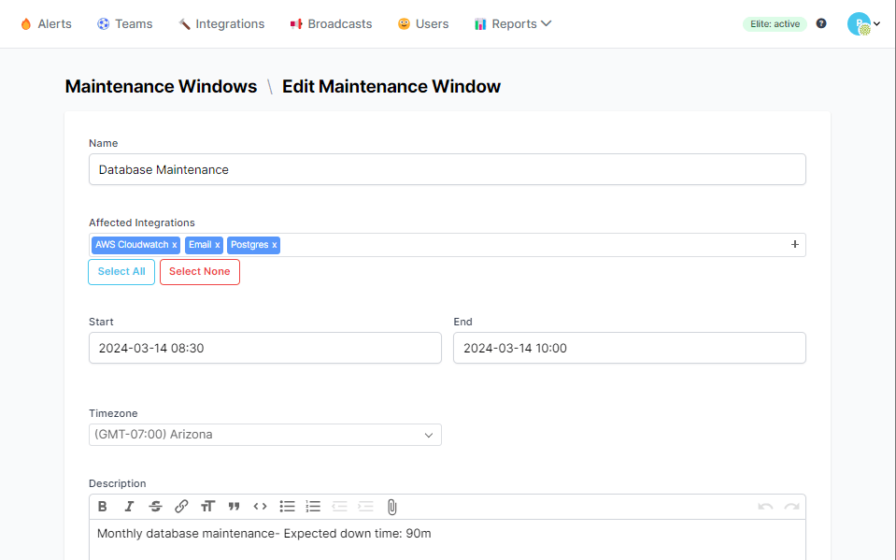Screen dimensions: 896x560
Task: Insert a hyperlink in the description
Action: [x=181, y=506]
